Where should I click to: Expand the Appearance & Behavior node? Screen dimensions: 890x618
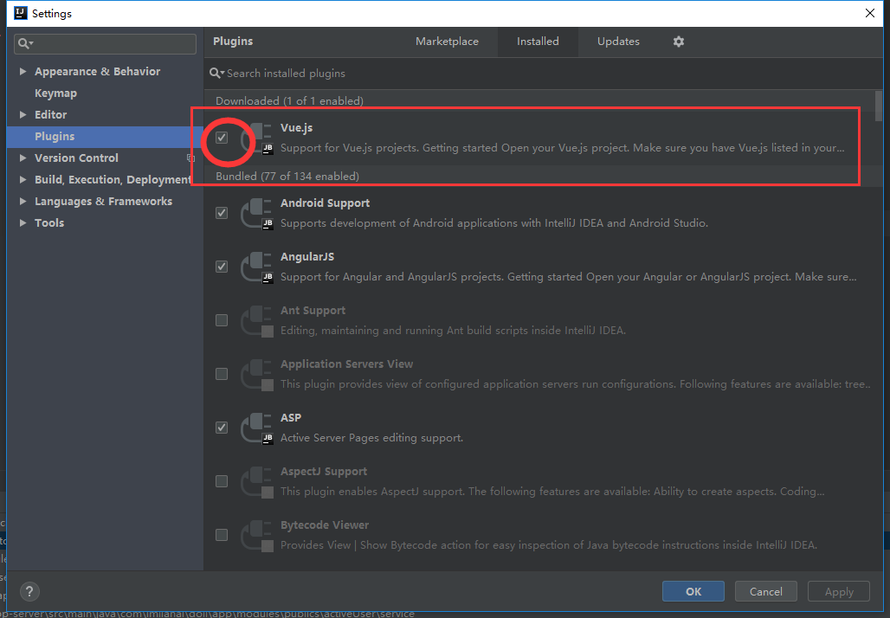click(23, 71)
